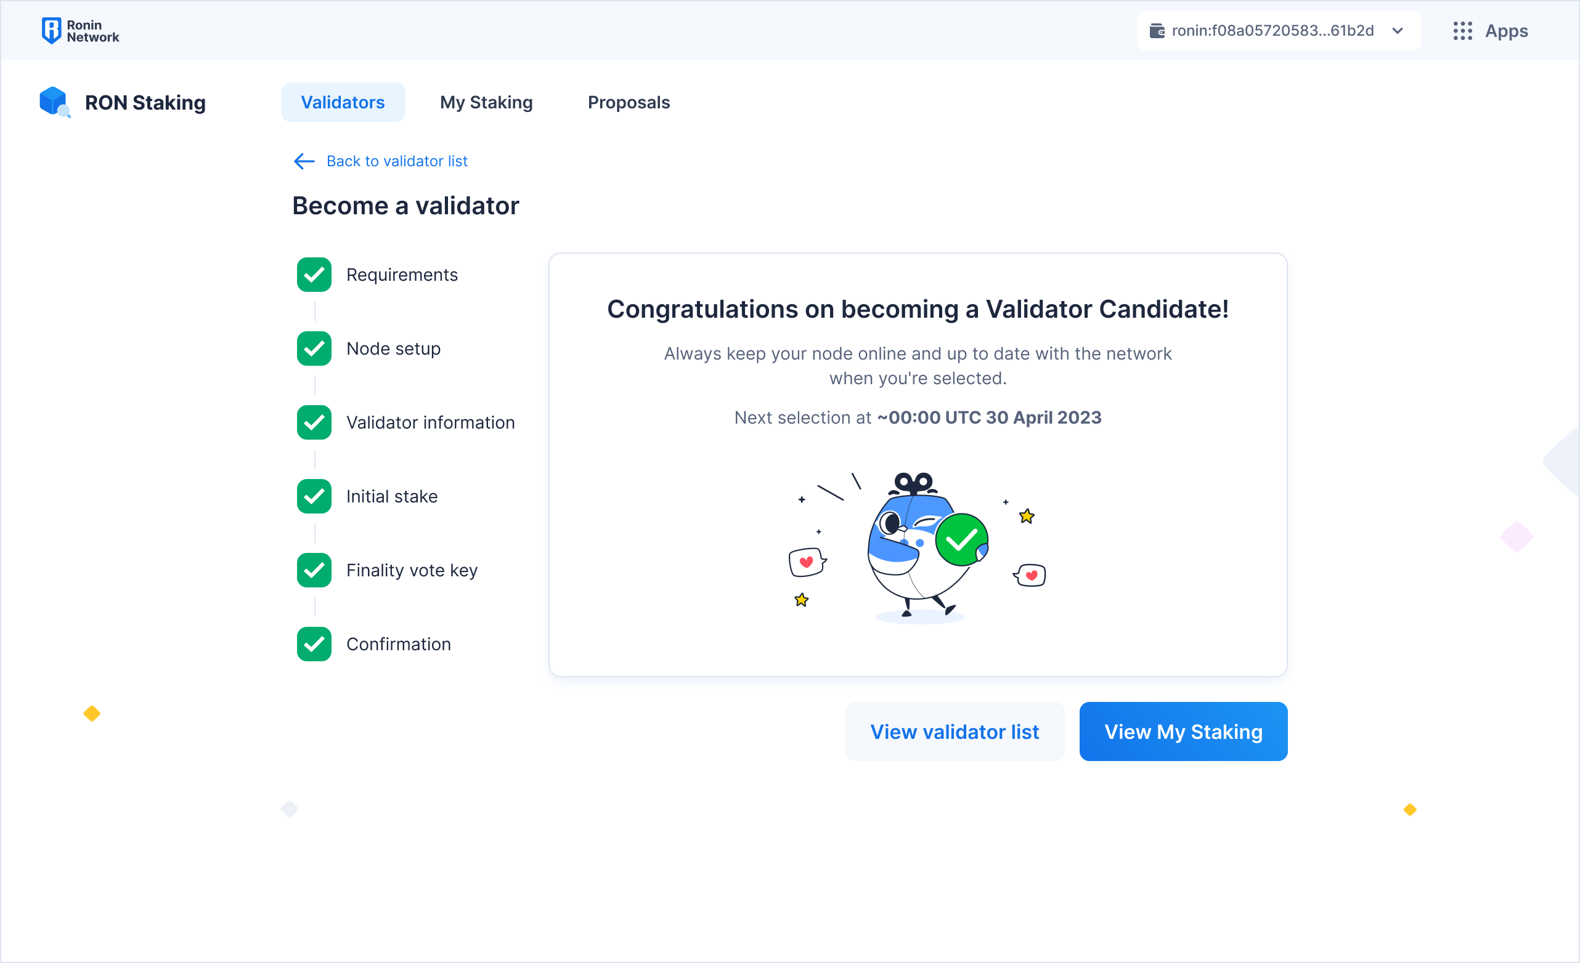Viewport: 1580px width, 963px height.
Task: Select the Node setup step checkmark
Action: tap(314, 349)
